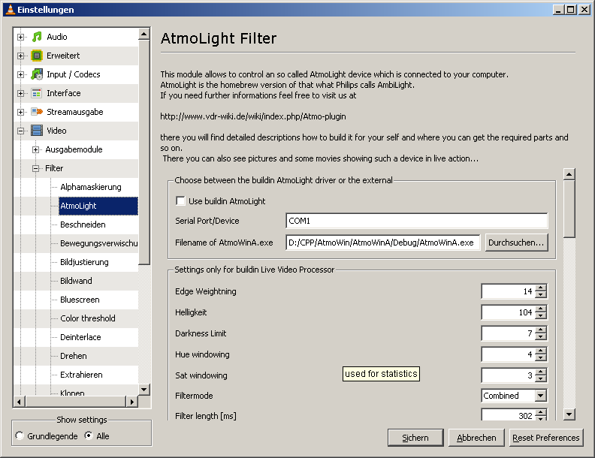Click the Reset Preferences button
Screen dimensions: 595x458
click(x=546, y=438)
